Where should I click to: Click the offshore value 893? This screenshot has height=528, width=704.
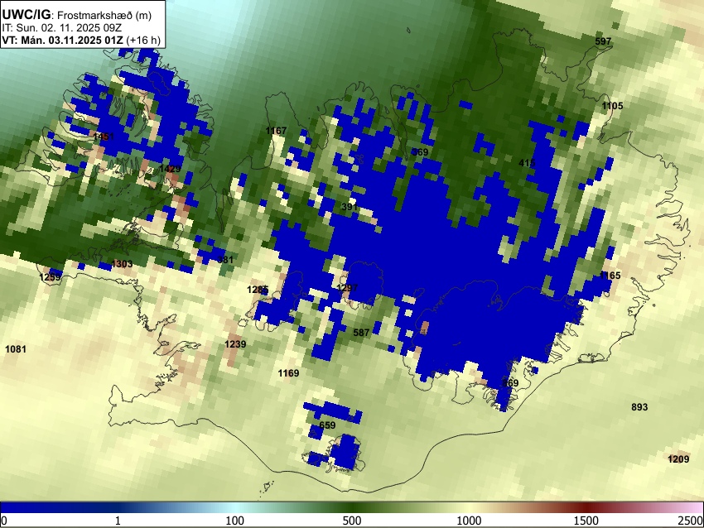coord(639,407)
